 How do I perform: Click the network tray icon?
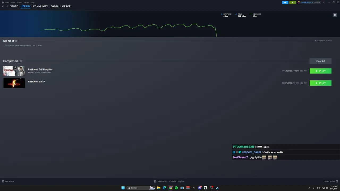(x=323, y=188)
